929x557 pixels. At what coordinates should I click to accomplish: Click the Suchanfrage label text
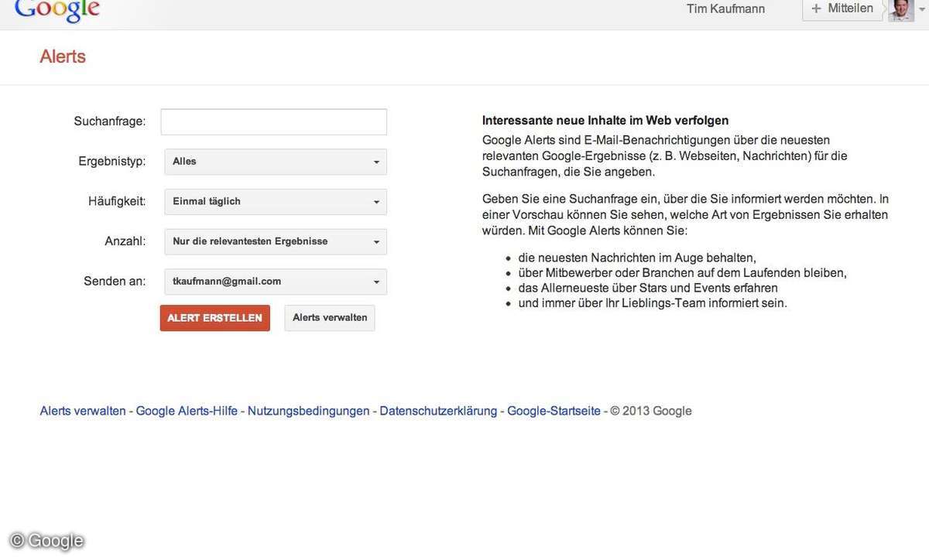pyautogui.click(x=110, y=121)
